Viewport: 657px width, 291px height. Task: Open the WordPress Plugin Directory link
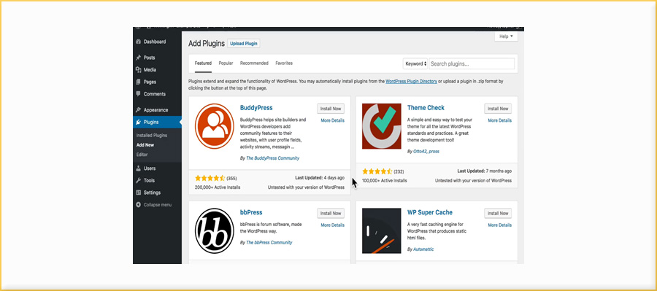point(411,82)
